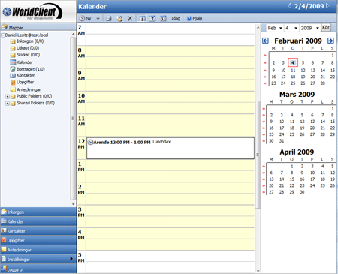The image size is (338, 274).
Task: Switch to week view icon
Action: tap(152, 18)
